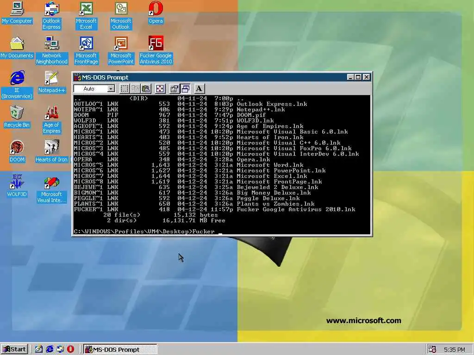474x355 pixels.
Task: Launch Internet Explorer from quick launch bar
Action: pos(50,349)
